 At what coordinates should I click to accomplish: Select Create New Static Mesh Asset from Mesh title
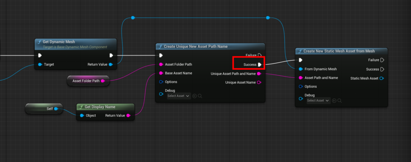pyautogui.click(x=339, y=51)
